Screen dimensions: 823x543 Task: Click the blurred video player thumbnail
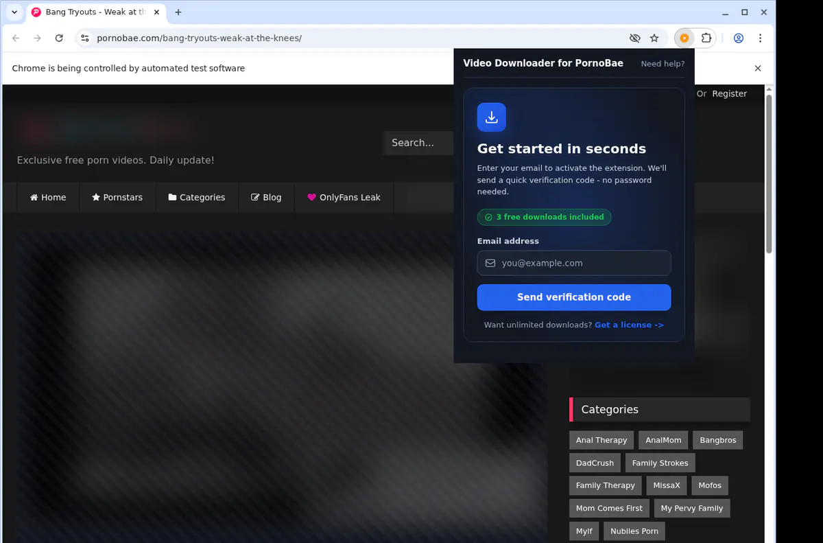click(282, 386)
